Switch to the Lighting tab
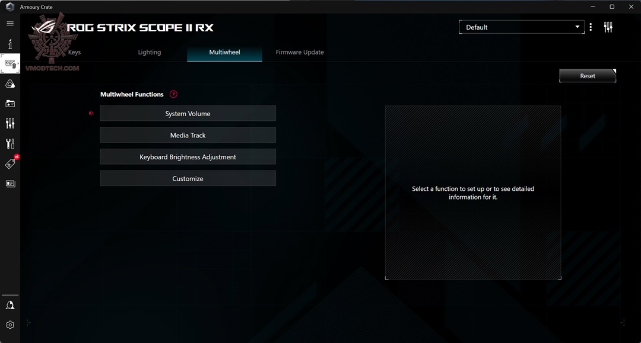Screen dimensions: 641x343 click(x=149, y=52)
